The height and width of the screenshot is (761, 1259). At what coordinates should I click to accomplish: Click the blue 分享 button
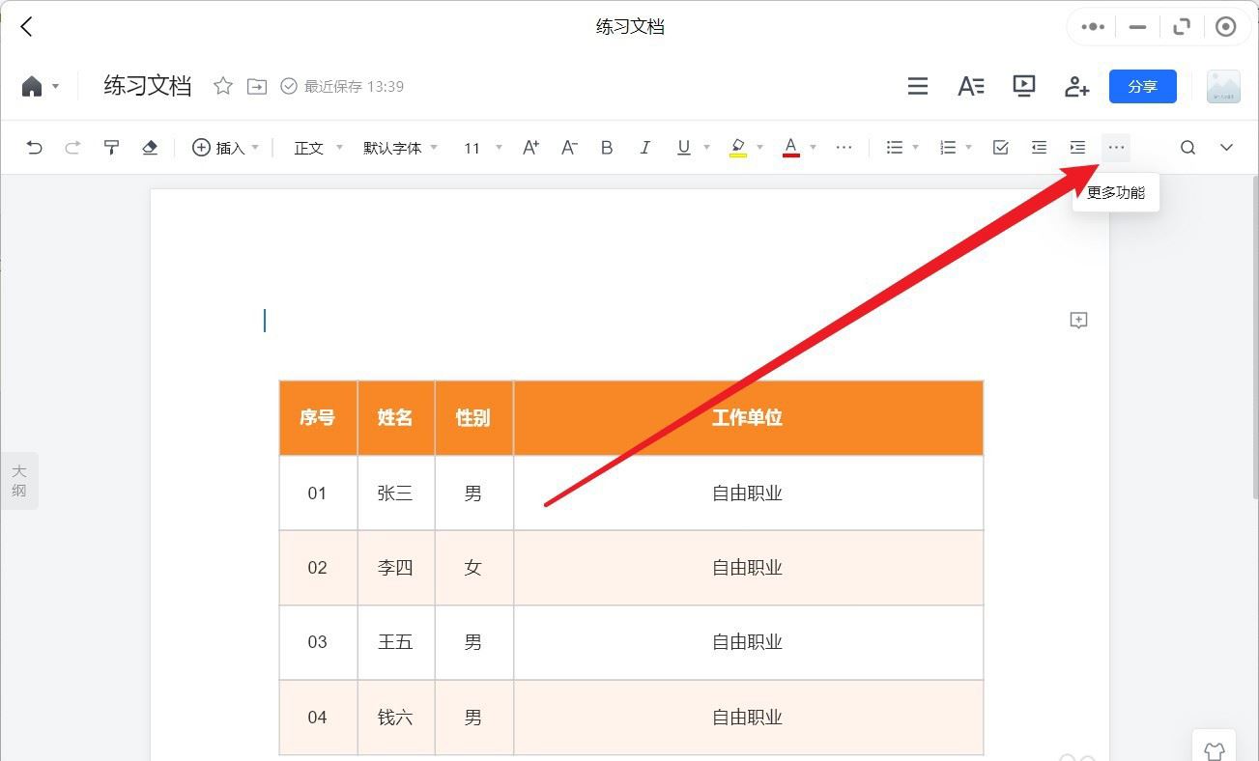(1143, 86)
